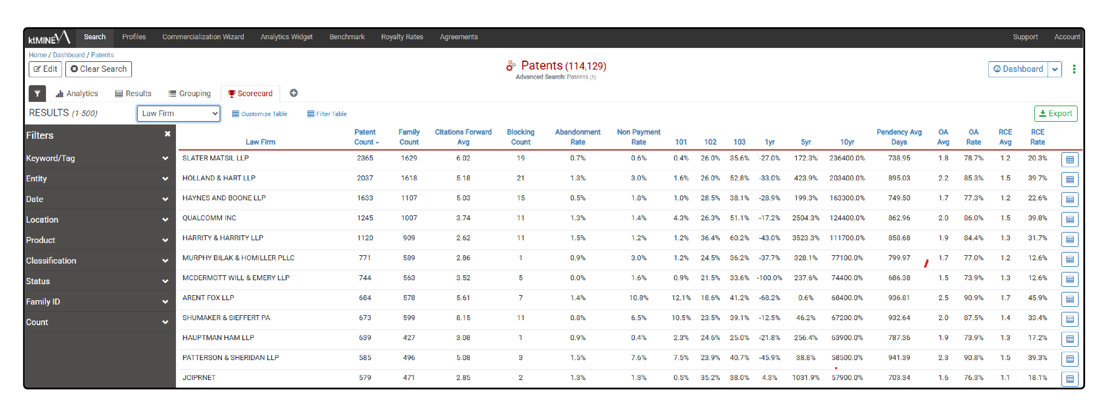Go to Dashboard breadcrumb link
Screen dimensions: 1111x416
click(x=69, y=55)
